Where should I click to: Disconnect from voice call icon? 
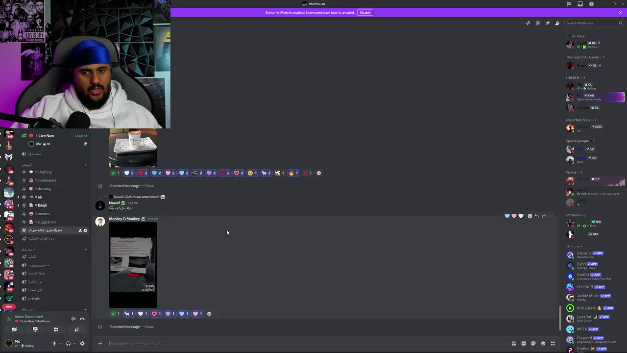pyautogui.click(x=82, y=319)
